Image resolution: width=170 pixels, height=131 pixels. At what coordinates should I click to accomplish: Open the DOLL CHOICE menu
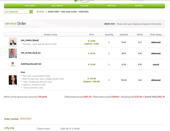click(x=57, y=6)
